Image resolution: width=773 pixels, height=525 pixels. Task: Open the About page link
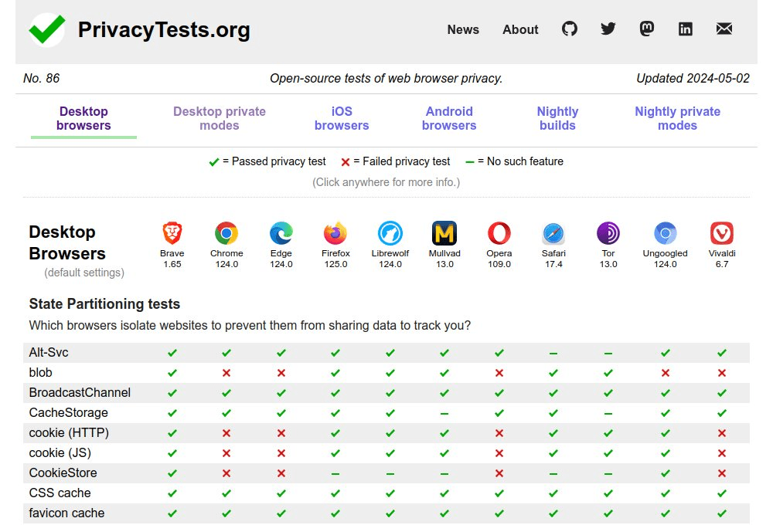[520, 30]
